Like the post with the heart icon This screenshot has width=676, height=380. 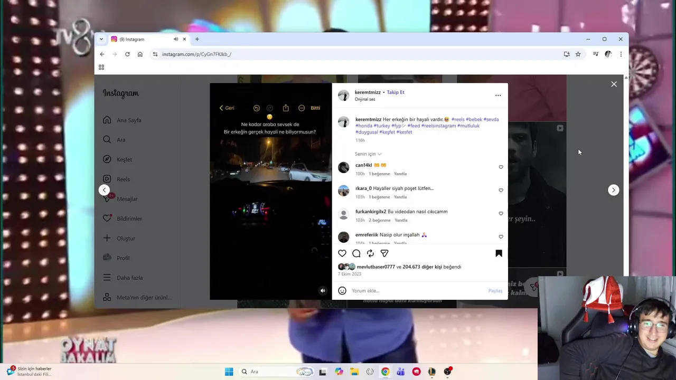(342, 253)
